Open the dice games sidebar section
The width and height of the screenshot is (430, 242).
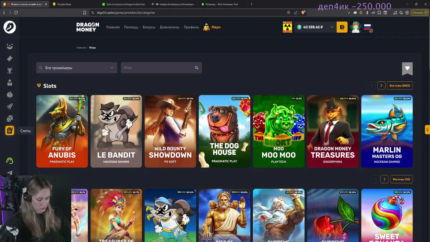pos(10,119)
